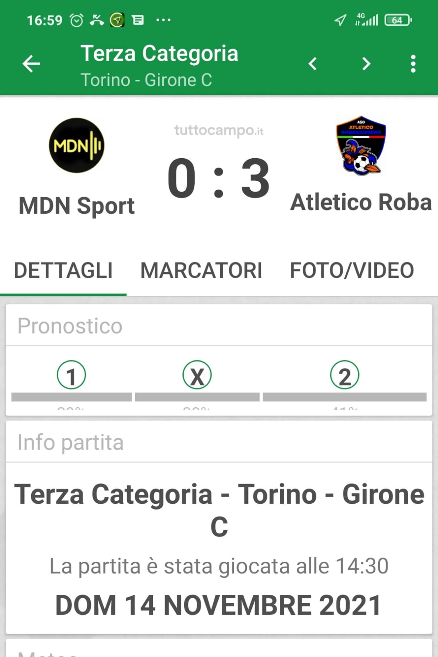438x657 pixels.
Task: Tap the away win percentage bar
Action: 344,397
